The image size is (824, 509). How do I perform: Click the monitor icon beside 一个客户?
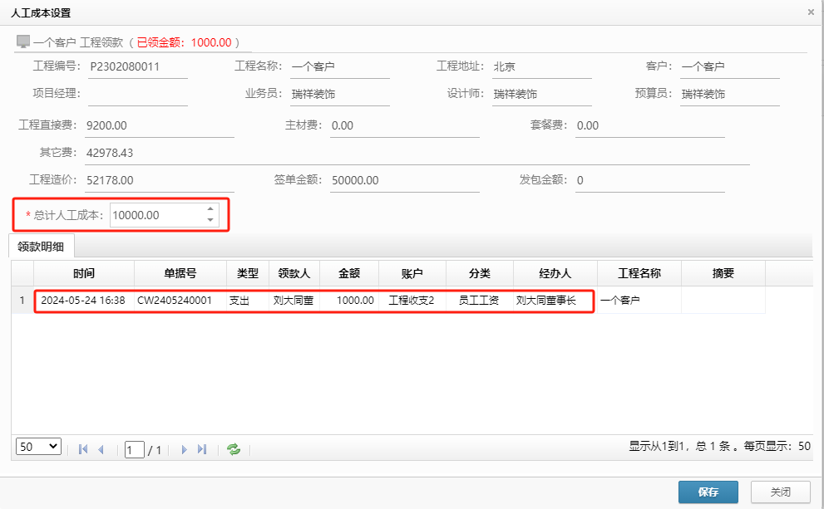coord(22,40)
